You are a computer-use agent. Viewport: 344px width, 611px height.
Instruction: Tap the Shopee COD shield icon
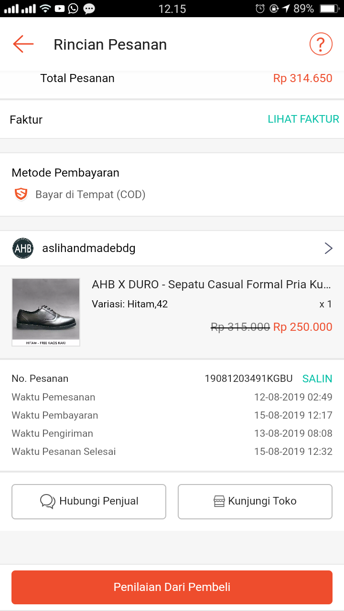[x=21, y=194]
